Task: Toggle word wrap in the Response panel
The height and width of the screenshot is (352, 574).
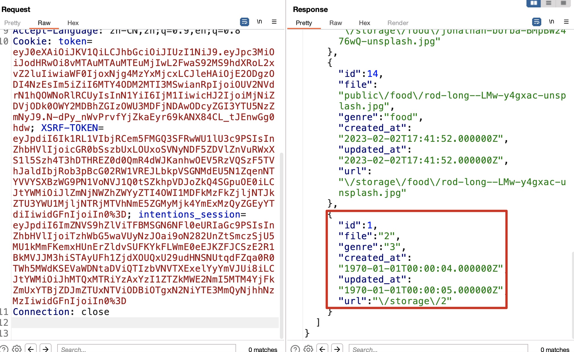Action: tap(536, 22)
